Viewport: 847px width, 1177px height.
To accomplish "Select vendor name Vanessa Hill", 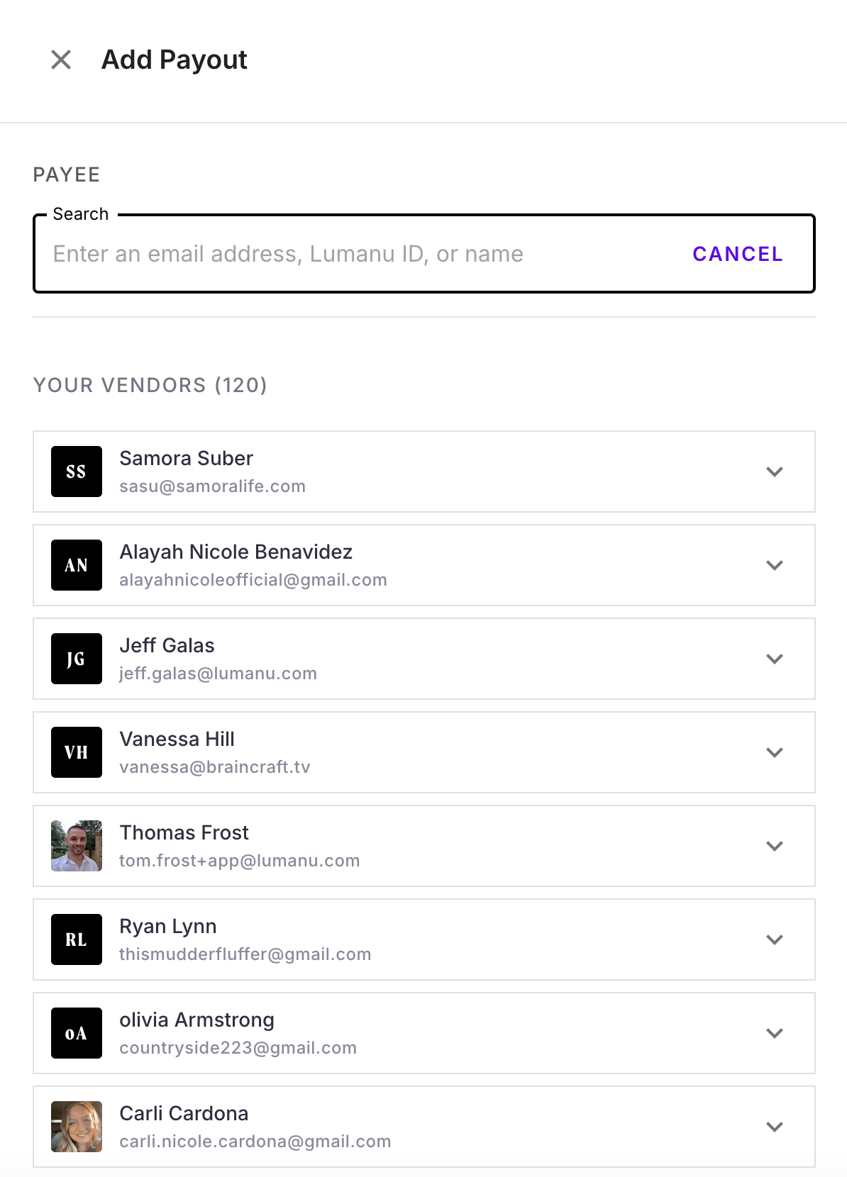I will (177, 739).
